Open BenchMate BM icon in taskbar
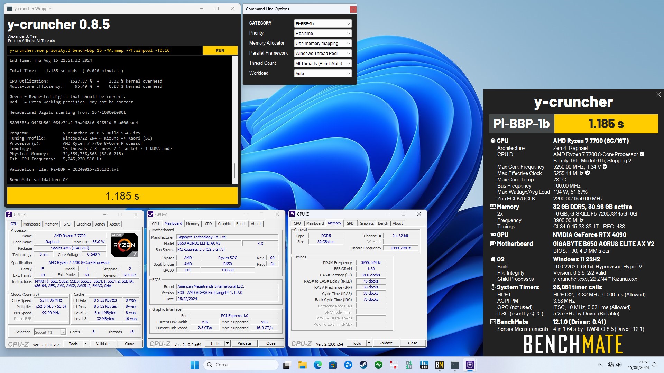This screenshot has height=373, width=664. pyautogui.click(x=439, y=365)
